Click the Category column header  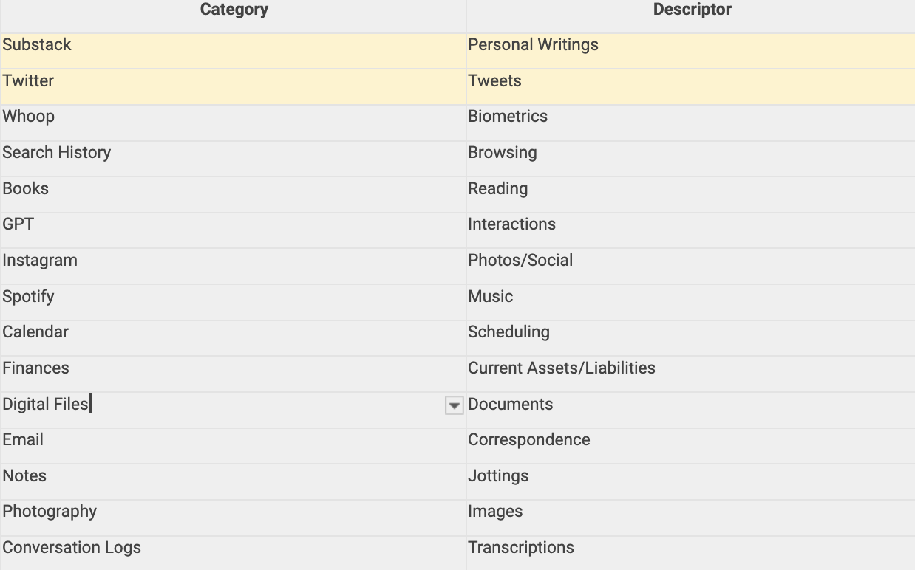tap(234, 10)
